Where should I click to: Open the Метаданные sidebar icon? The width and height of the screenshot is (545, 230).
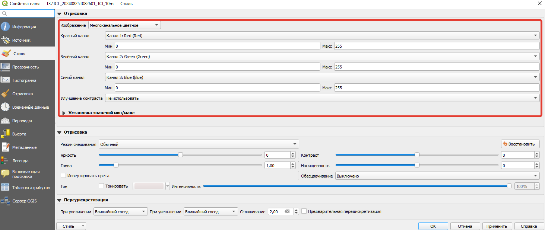[x=5, y=147]
